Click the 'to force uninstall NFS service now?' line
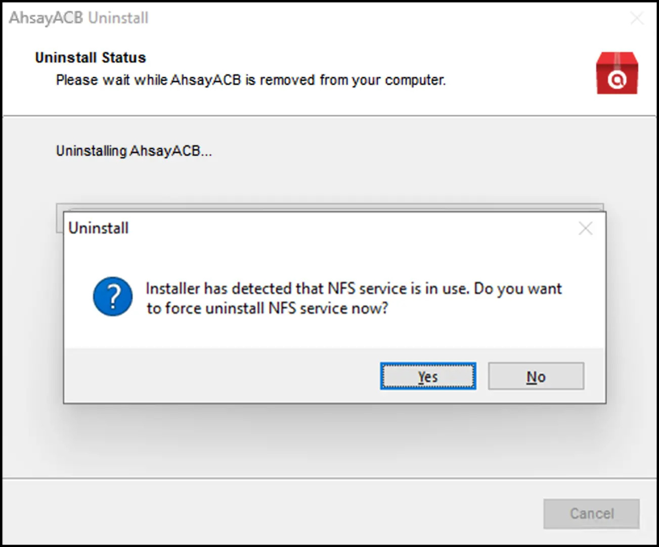Viewport: 659px width, 547px height. point(267,308)
